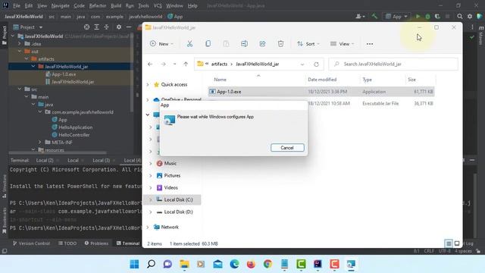Open the Refactor menu in IntelliJ

(x=98, y=5)
